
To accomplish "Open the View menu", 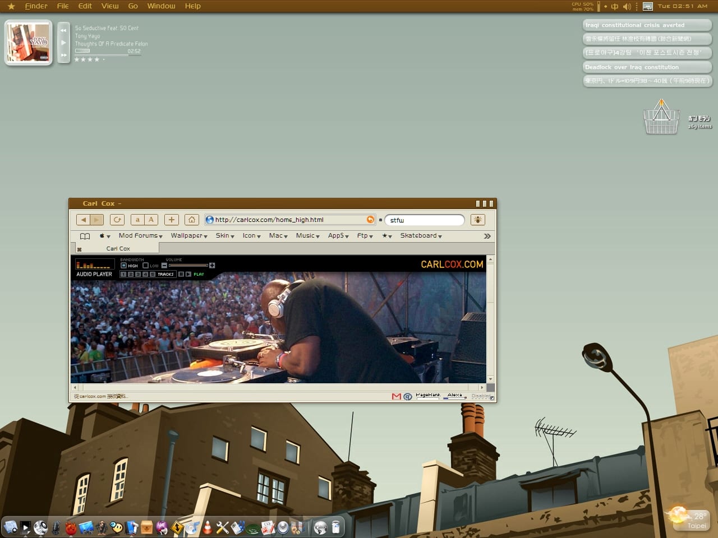I will [x=110, y=6].
